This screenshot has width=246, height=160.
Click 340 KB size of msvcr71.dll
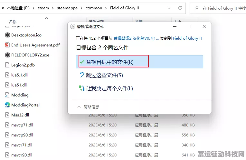(188, 145)
